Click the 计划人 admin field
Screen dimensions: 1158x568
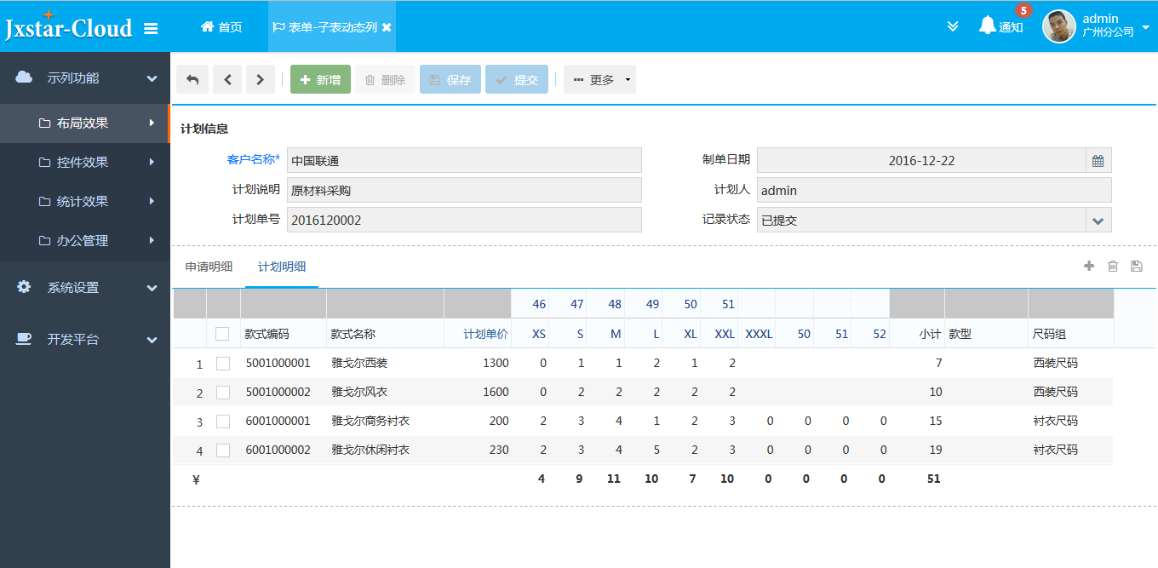click(934, 190)
